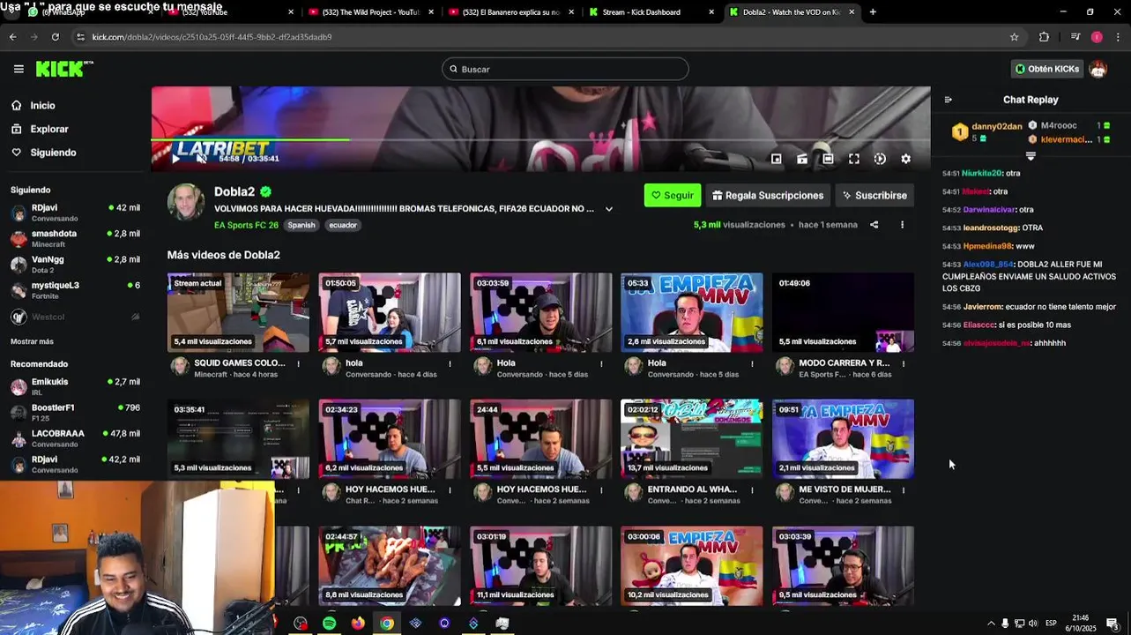1131x635 pixels.
Task: Open options menu for lowercase hola video
Action: coord(450,363)
